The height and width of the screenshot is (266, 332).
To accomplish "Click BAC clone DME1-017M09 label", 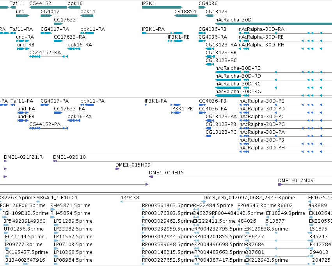I will 296,180.
